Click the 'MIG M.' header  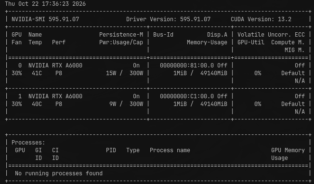(295, 50)
